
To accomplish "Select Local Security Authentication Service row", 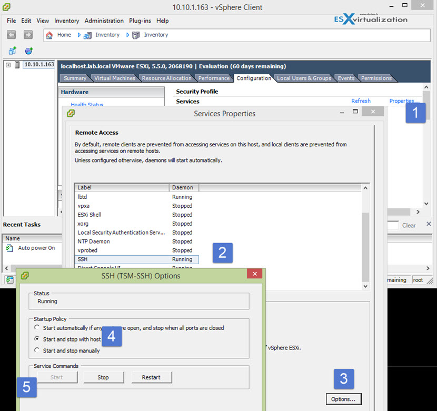I will [x=137, y=233].
